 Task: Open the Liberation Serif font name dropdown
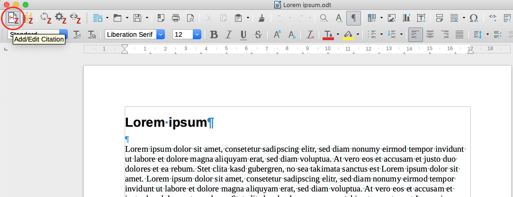[x=160, y=34]
